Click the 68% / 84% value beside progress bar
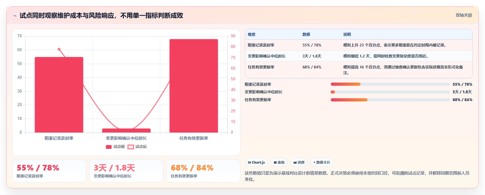Viewport: 485px width, 195px height. tap(462, 100)
